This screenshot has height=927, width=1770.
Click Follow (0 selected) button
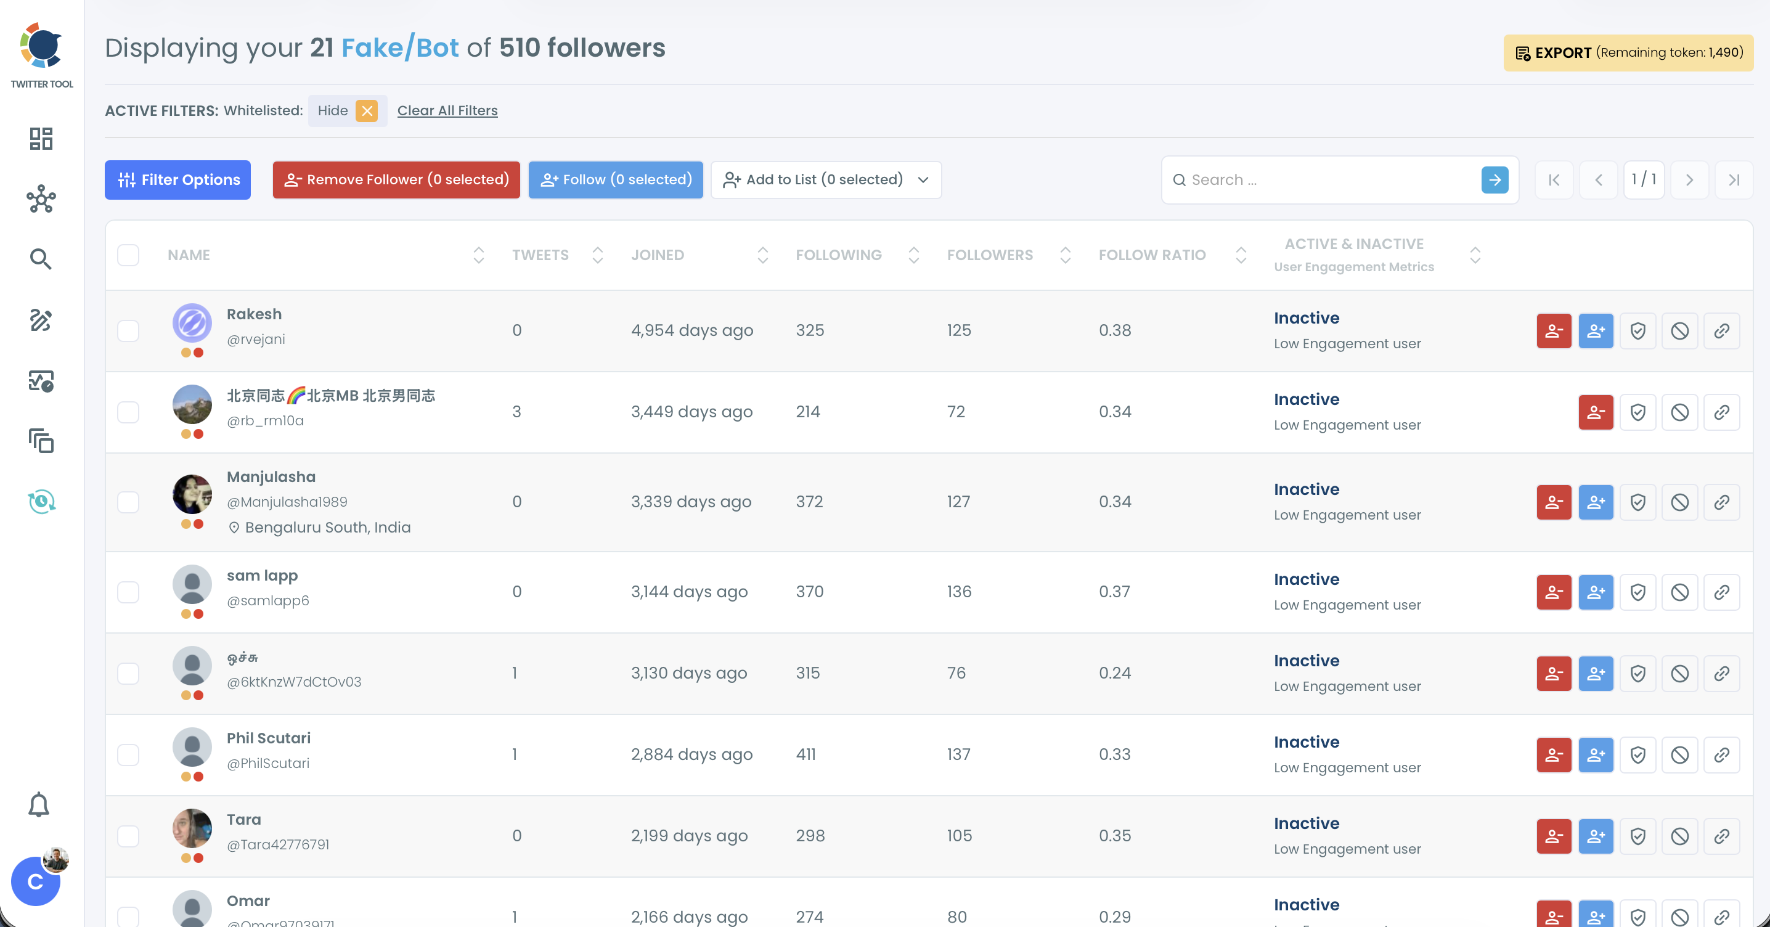click(615, 180)
